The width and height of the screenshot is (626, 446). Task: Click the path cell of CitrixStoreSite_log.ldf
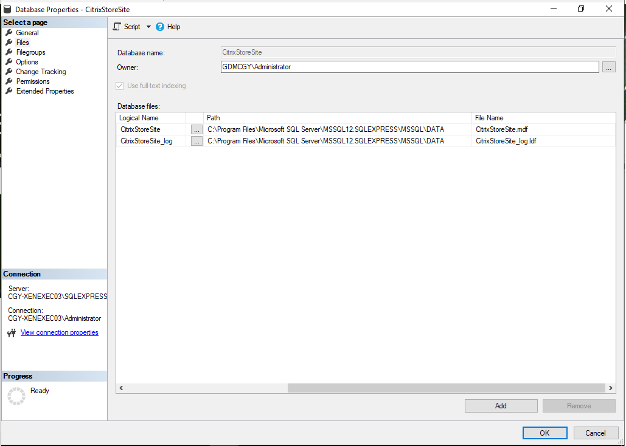(x=338, y=141)
